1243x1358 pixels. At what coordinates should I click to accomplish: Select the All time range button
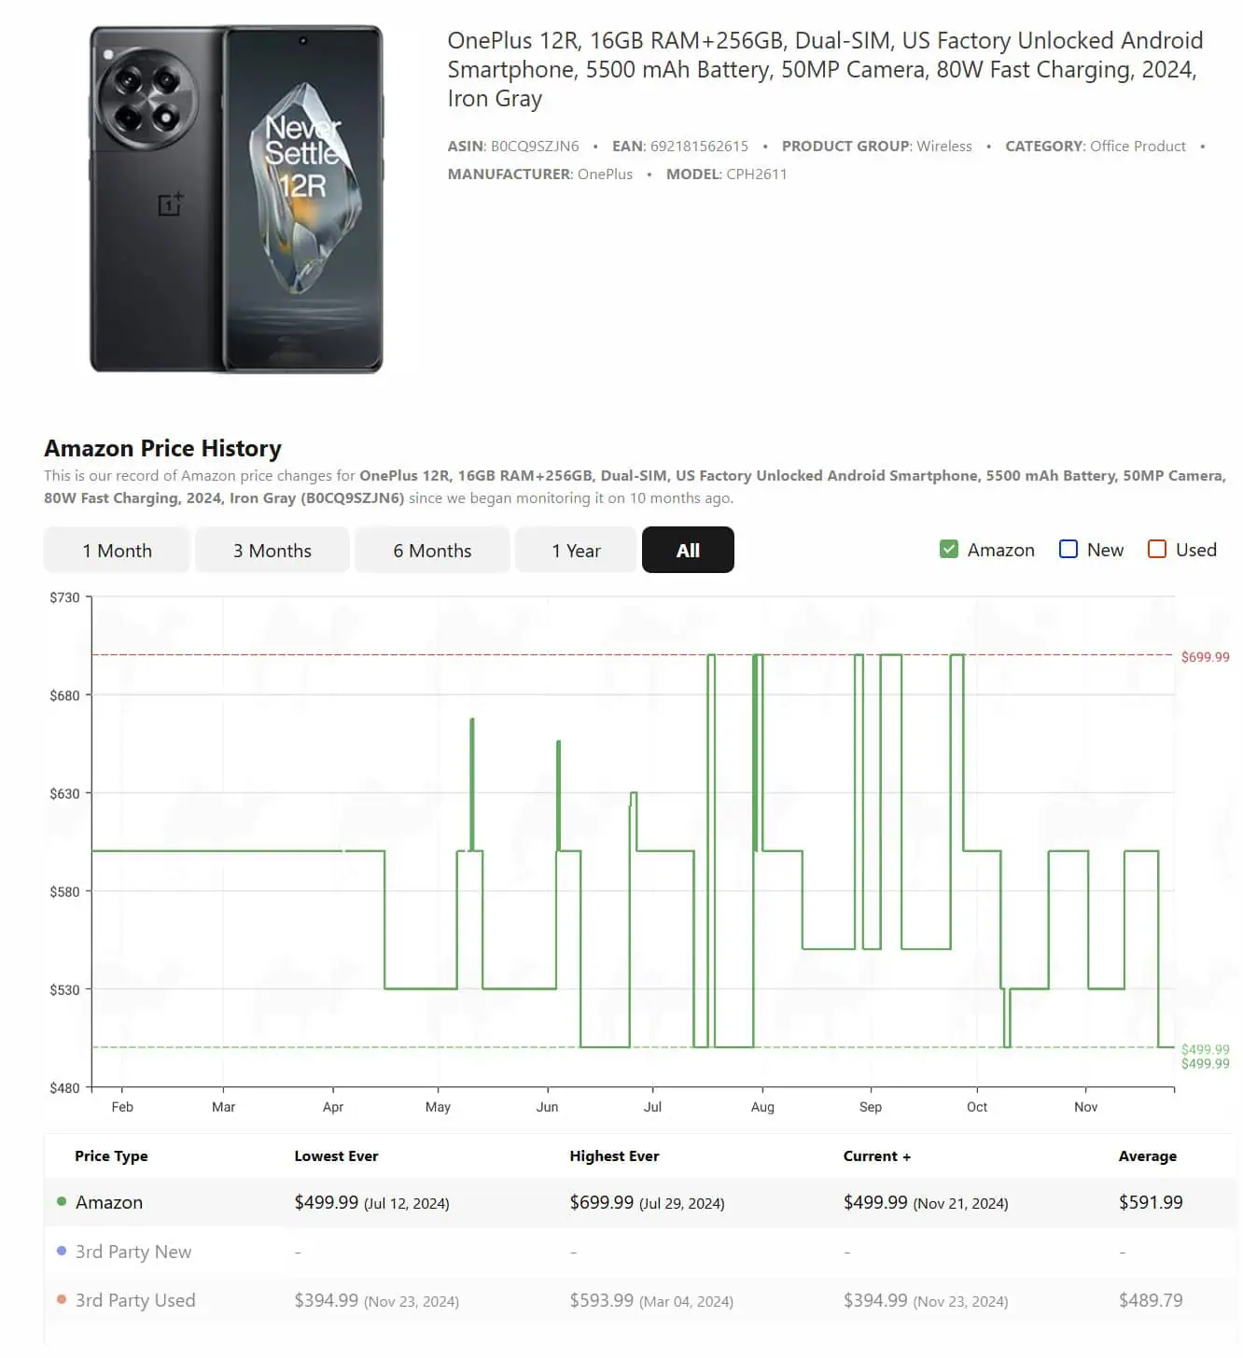tap(688, 551)
